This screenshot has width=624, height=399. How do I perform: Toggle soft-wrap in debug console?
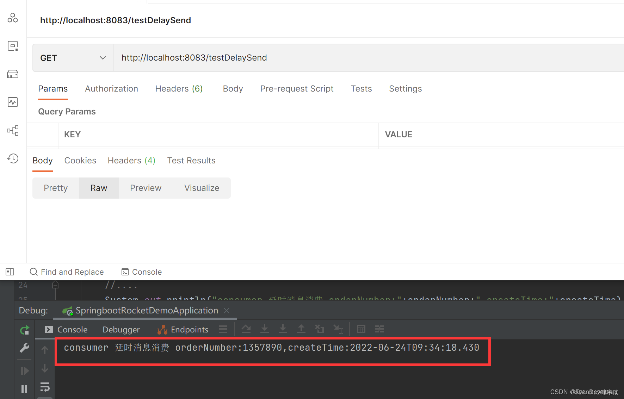coord(45,387)
